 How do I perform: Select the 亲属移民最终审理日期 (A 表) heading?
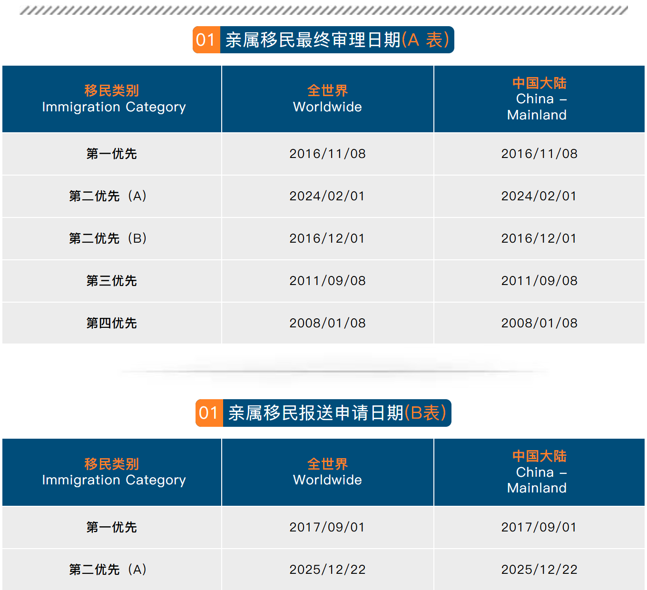(x=337, y=40)
